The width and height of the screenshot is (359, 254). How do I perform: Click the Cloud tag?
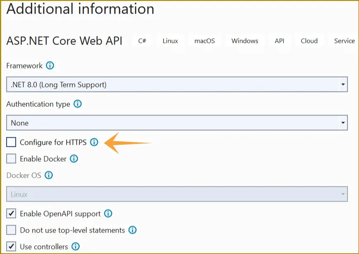pos(309,41)
